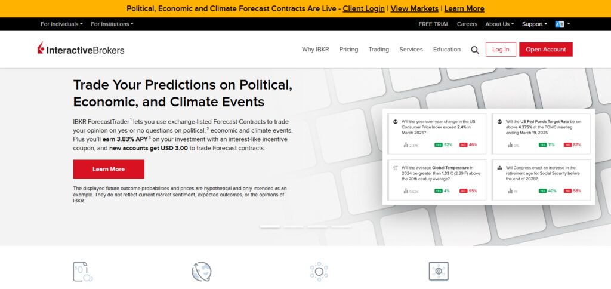Select YES 40% on Social Security forecast
This screenshot has width=611, height=289.
click(x=548, y=191)
